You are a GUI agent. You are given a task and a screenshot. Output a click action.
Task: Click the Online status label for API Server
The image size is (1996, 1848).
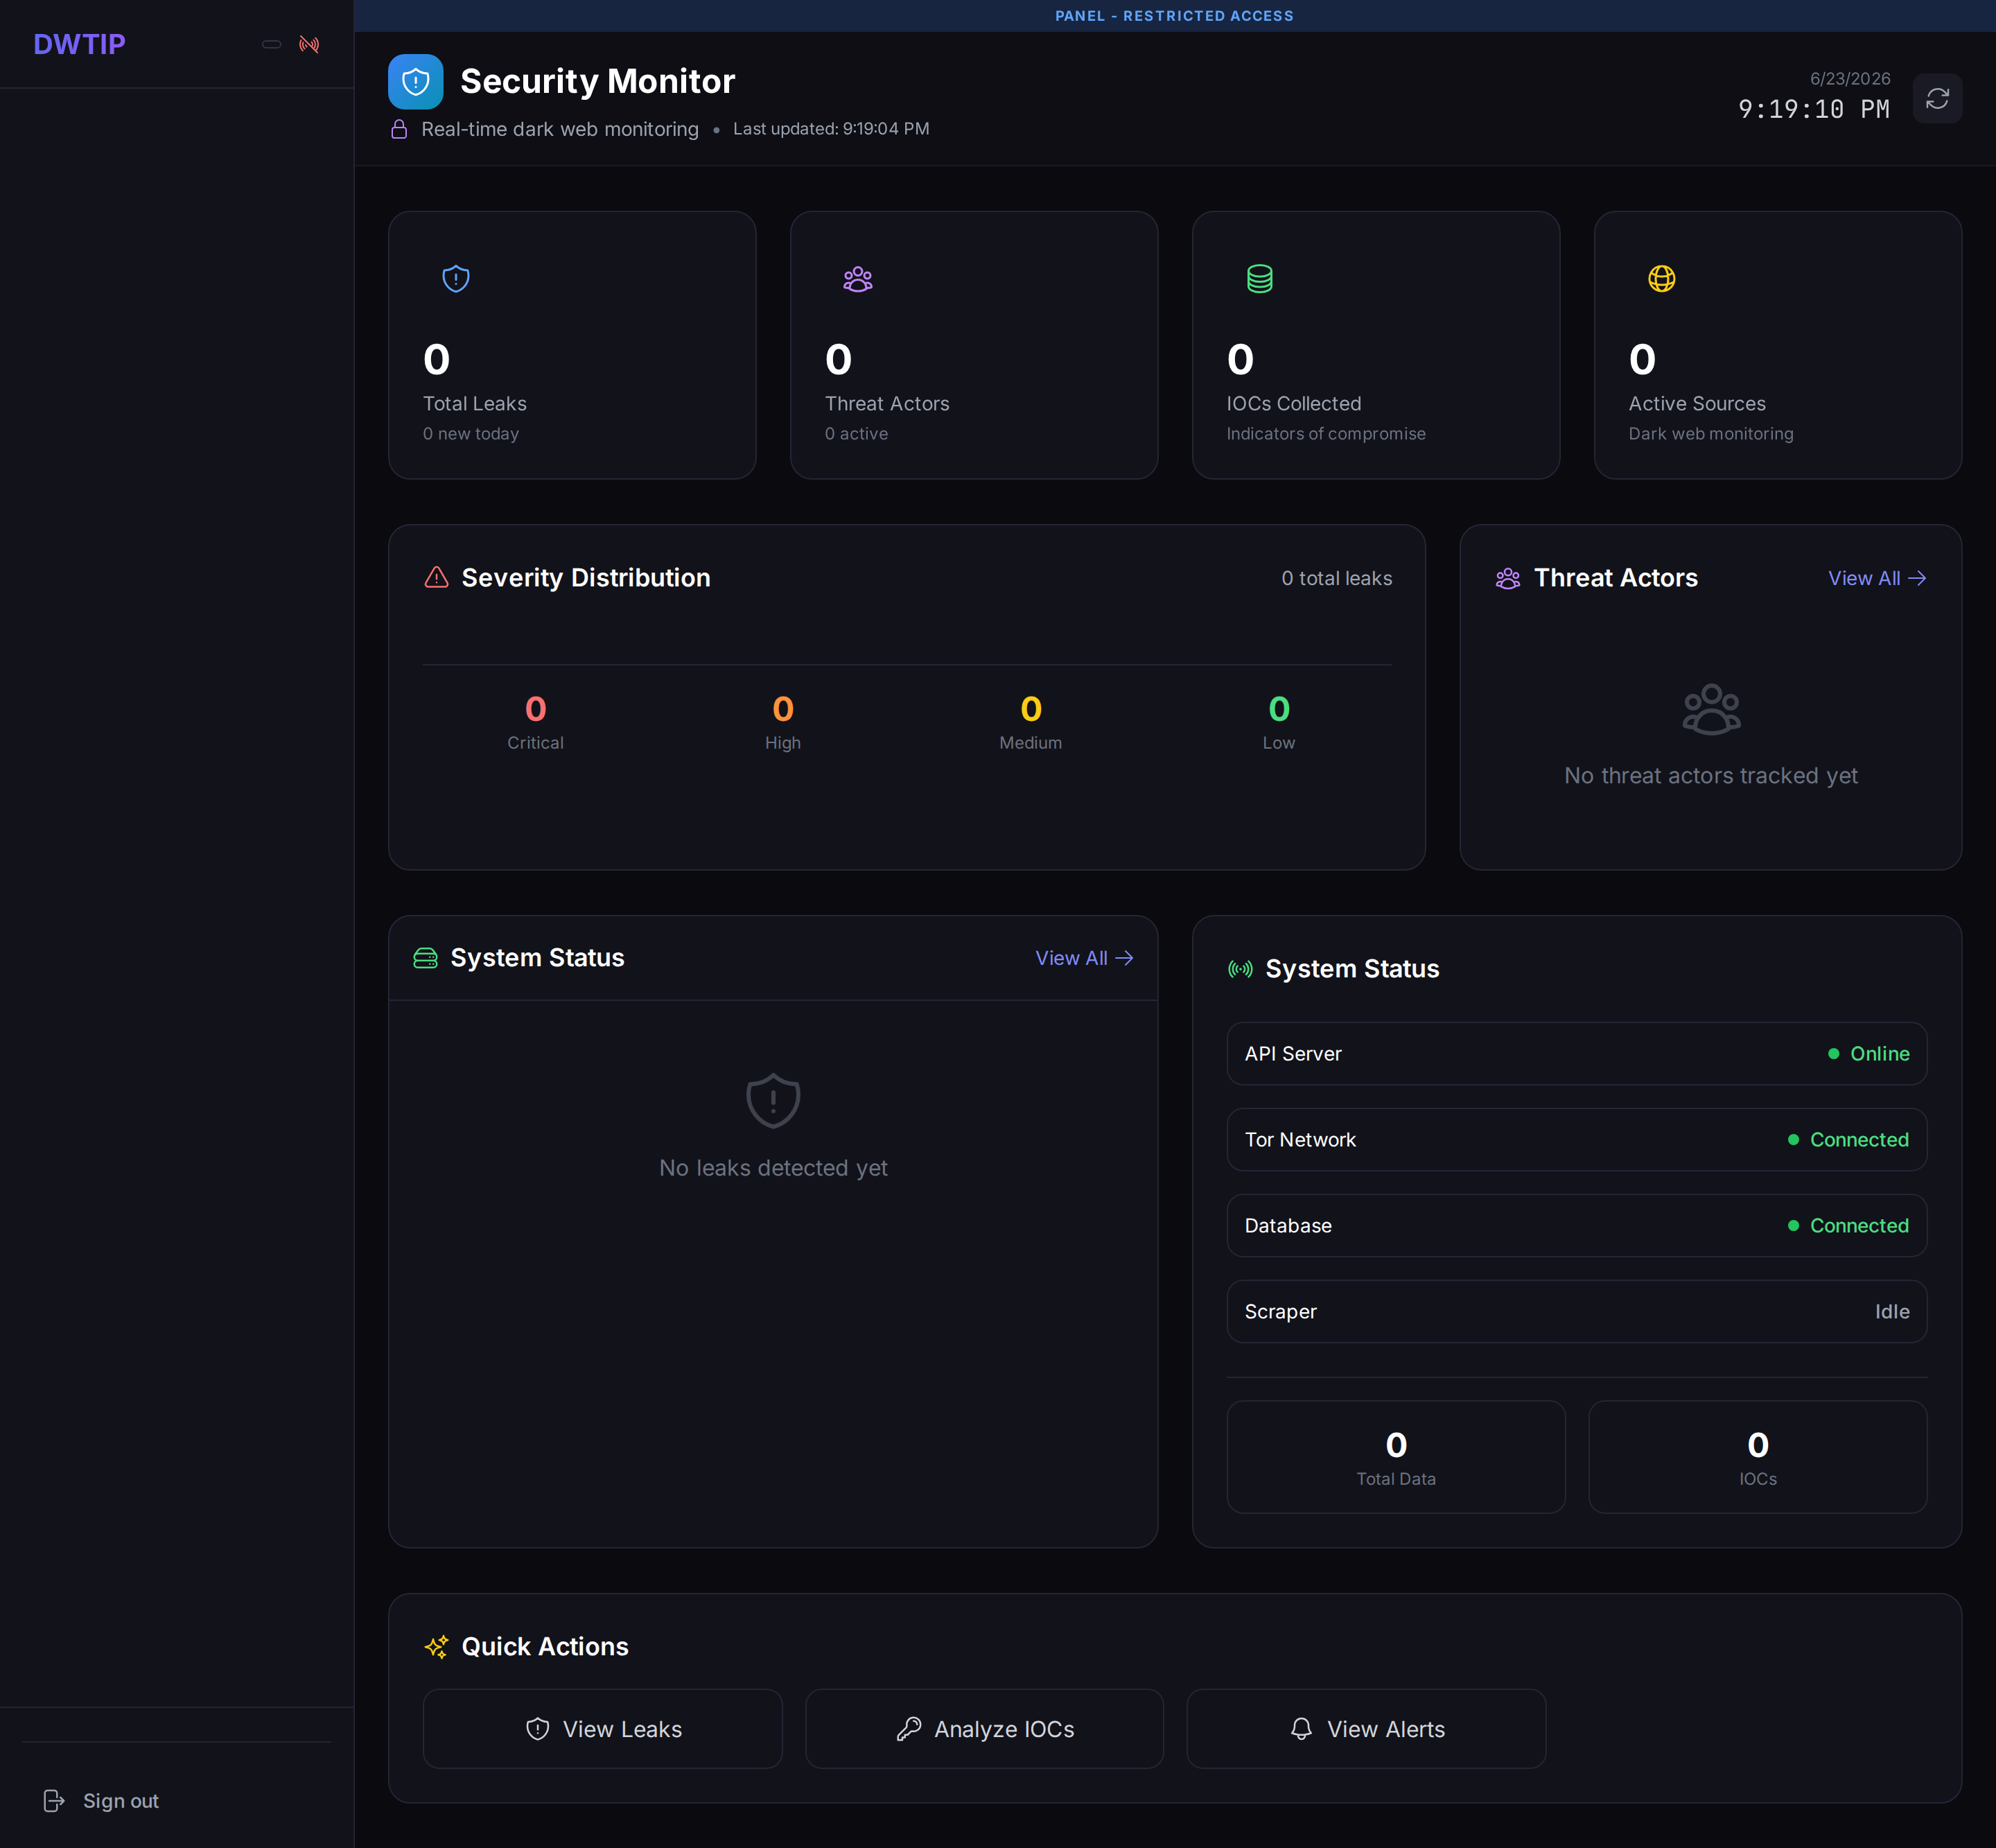(1879, 1054)
